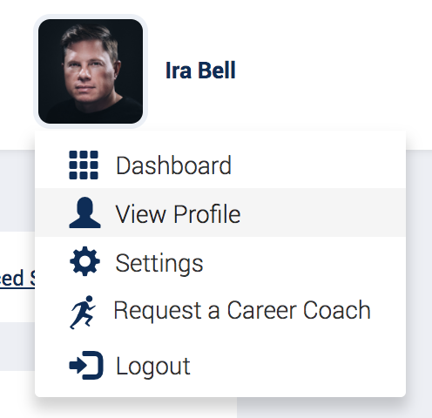Click the Ira Bell user name
Screen dimensions: 432x418
click(200, 71)
